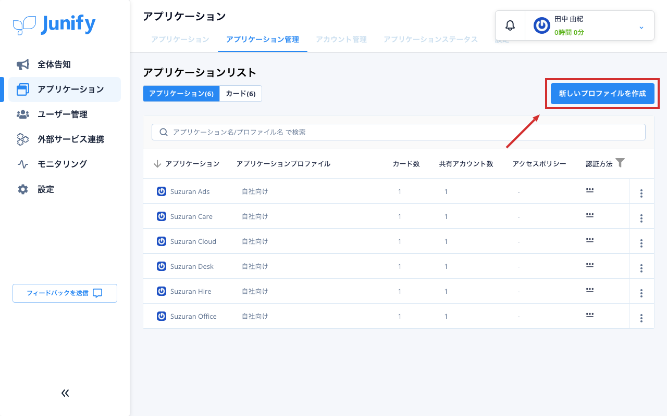This screenshot has width=667, height=416.
Task: Click password icon in Suzuran Office row
Action: (590, 315)
